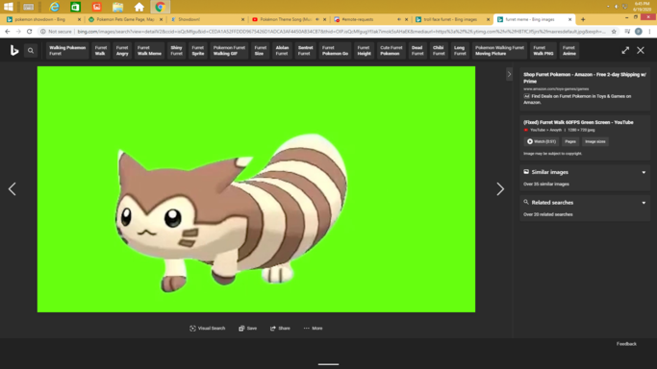Viewport: 657px width, 369px height.
Task: Click the Pages button
Action: 570,142
